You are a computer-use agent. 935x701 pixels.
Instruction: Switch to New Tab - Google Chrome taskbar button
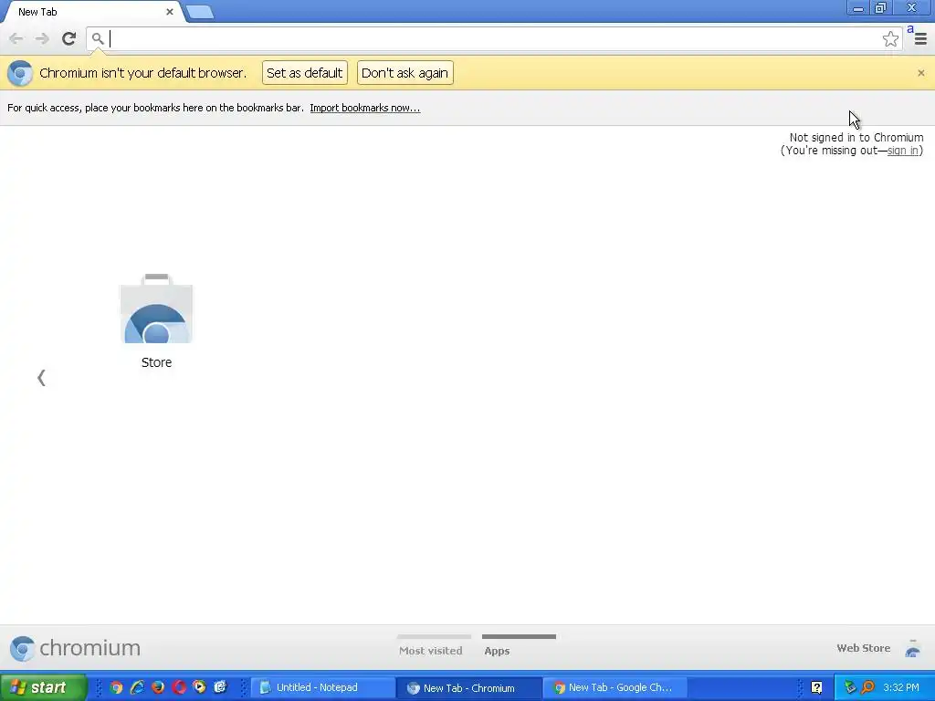click(x=615, y=687)
